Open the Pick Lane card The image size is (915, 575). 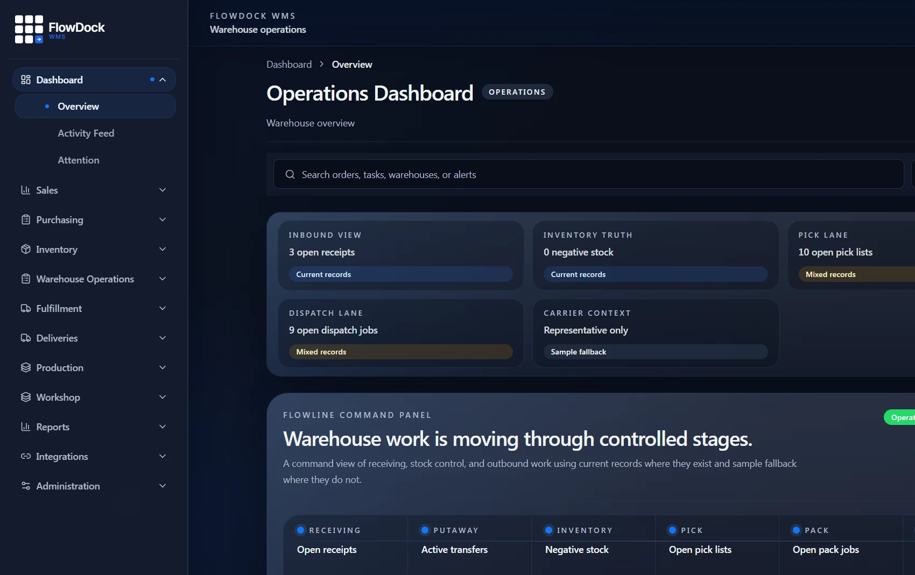click(851, 255)
